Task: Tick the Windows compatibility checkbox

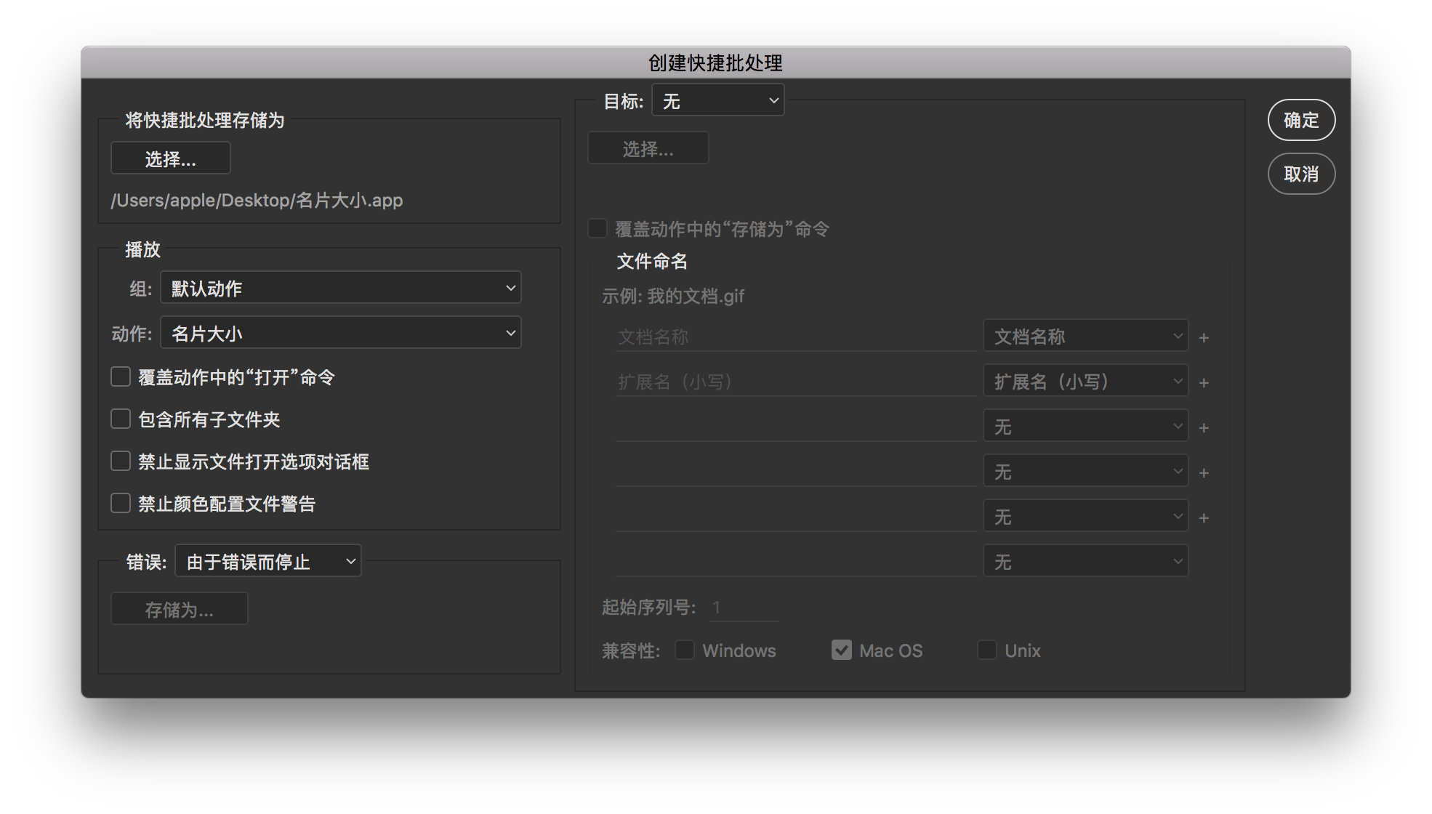Action: click(685, 650)
